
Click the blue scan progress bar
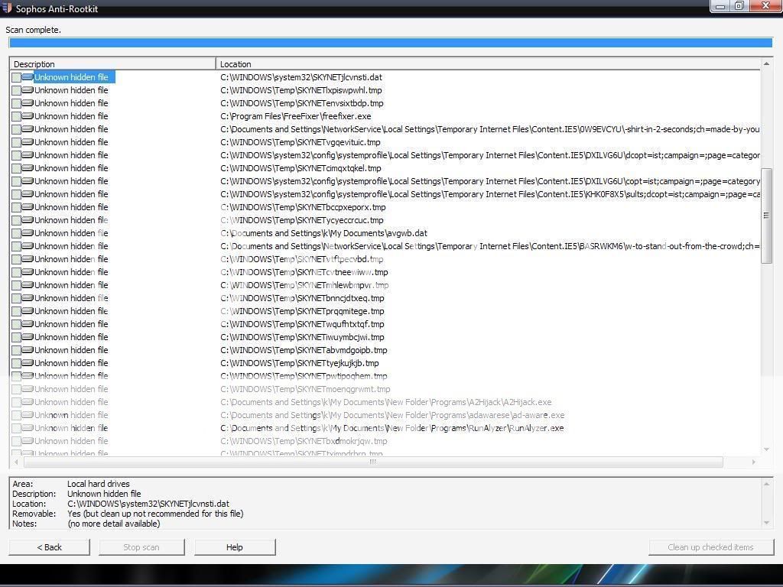tap(391, 43)
